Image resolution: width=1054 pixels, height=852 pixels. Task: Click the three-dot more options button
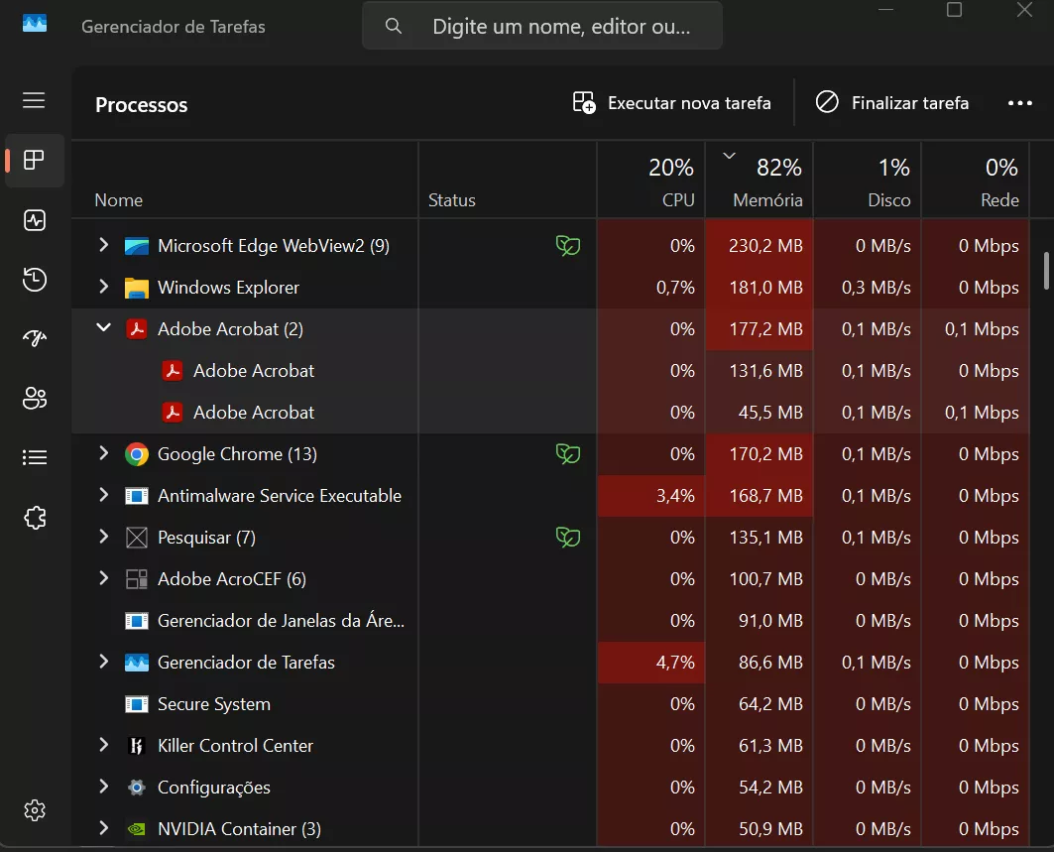pyautogui.click(x=1019, y=103)
